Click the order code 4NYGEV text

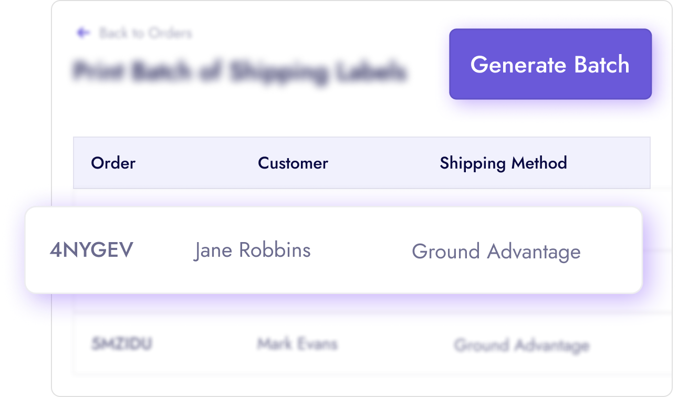pos(91,250)
